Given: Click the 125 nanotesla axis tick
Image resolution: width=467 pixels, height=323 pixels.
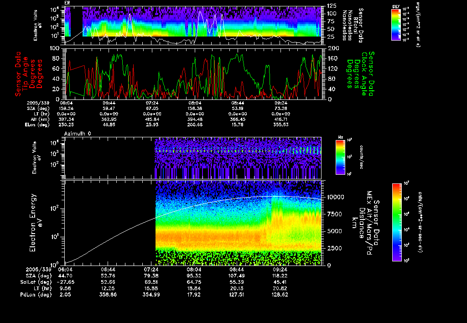Looking at the screenshot, I should tap(332, 6).
